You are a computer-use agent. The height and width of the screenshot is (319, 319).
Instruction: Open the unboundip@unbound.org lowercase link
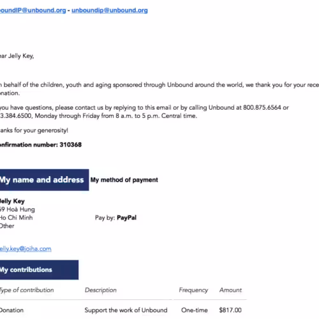pos(110,10)
